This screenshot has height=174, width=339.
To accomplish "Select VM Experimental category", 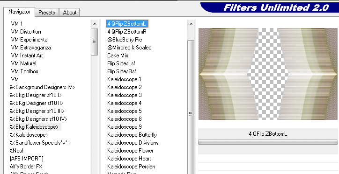I will click(30, 40).
